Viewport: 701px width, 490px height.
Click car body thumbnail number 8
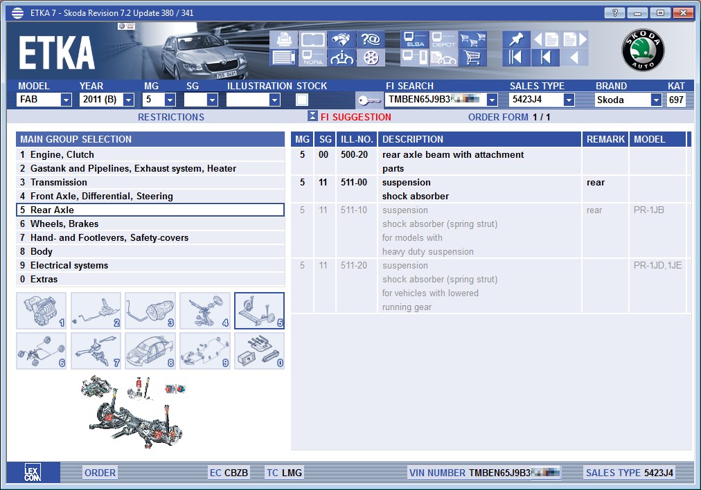(150, 351)
